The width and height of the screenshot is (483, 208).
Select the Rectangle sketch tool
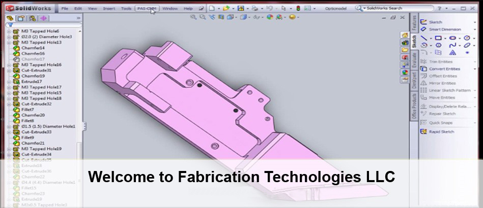click(x=438, y=38)
